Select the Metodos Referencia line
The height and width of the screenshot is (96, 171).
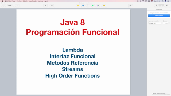[x=72, y=63]
